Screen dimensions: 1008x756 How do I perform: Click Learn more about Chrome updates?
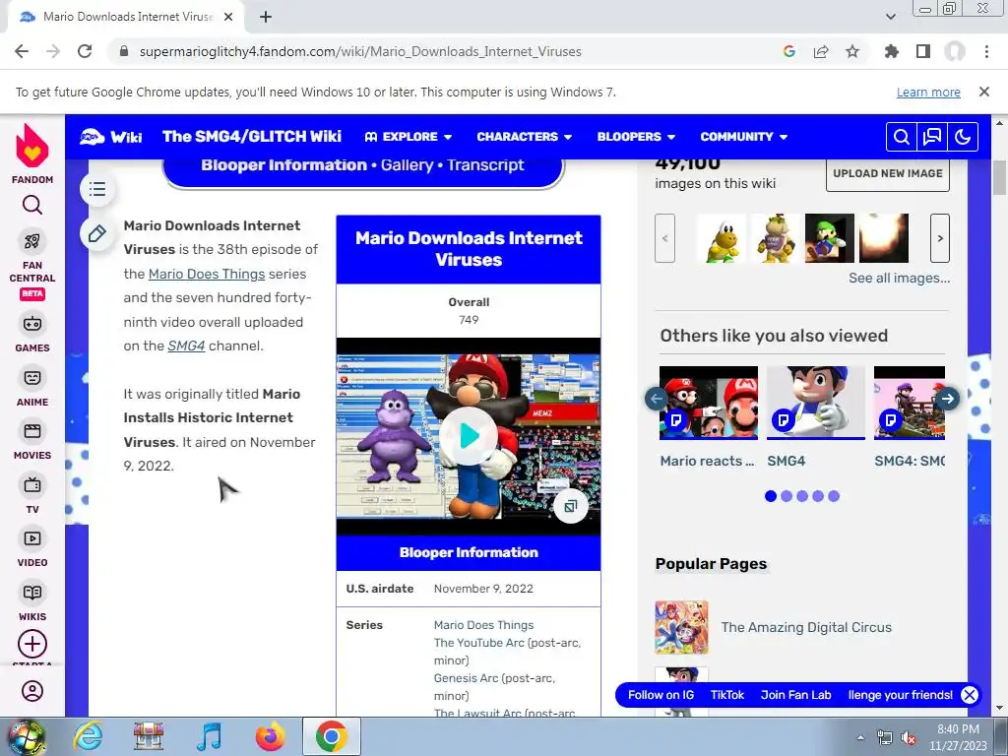point(928,92)
